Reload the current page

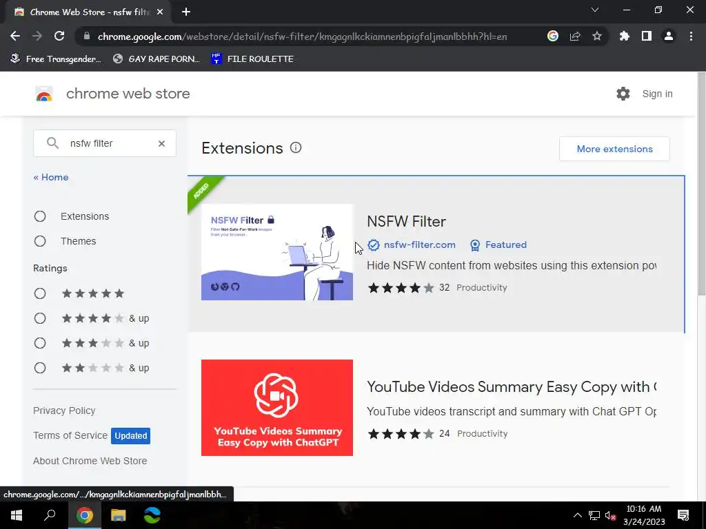pos(59,36)
